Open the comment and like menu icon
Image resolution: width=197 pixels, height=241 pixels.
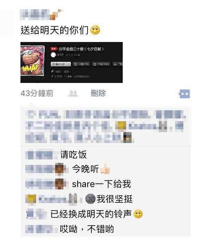pyautogui.click(x=184, y=94)
